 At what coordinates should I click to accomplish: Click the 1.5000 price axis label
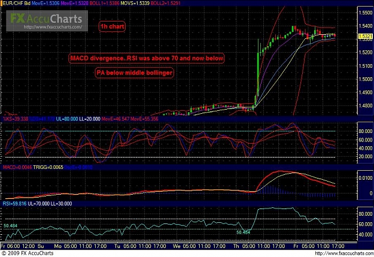[x=366, y=79]
